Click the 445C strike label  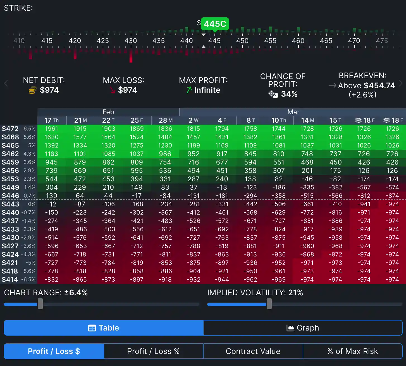[215, 24]
